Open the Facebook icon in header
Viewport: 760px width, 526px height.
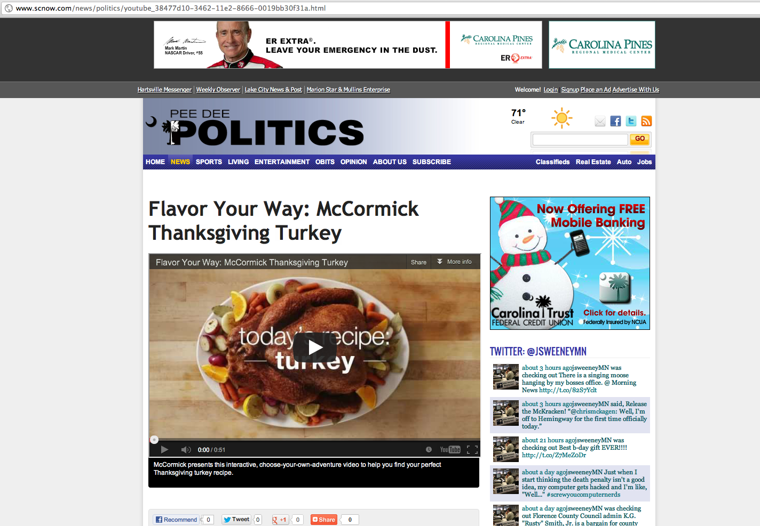615,122
